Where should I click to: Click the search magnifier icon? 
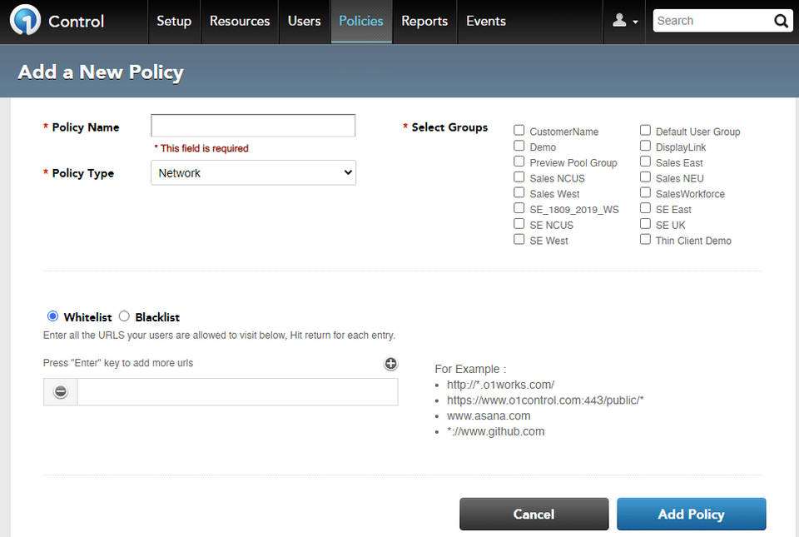tap(781, 21)
